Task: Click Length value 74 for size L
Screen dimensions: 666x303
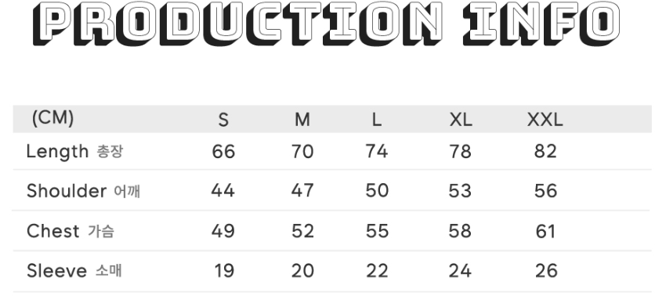Action: pos(377,151)
